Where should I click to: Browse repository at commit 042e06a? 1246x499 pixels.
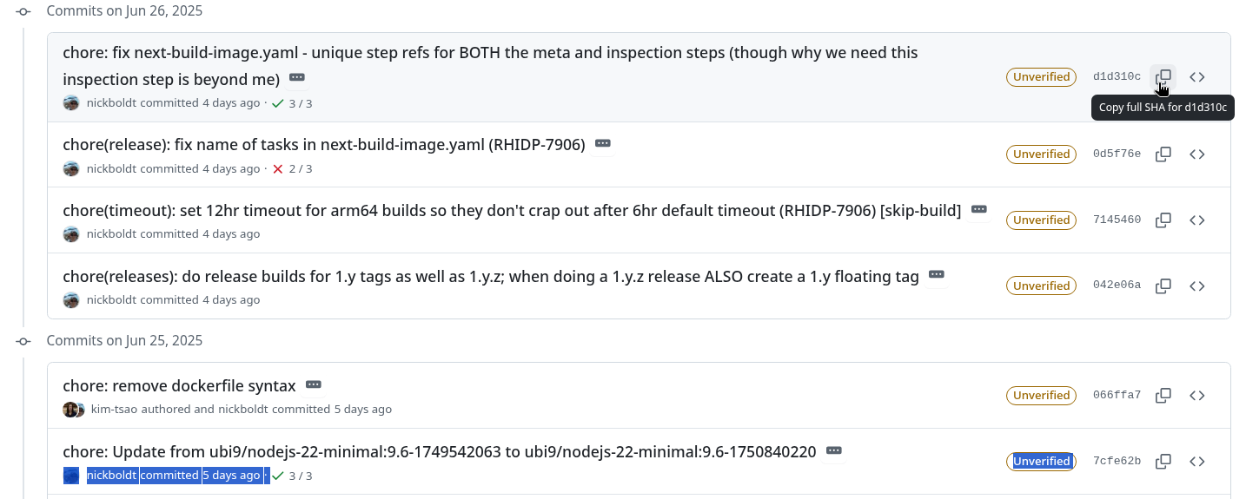pyautogui.click(x=1197, y=286)
